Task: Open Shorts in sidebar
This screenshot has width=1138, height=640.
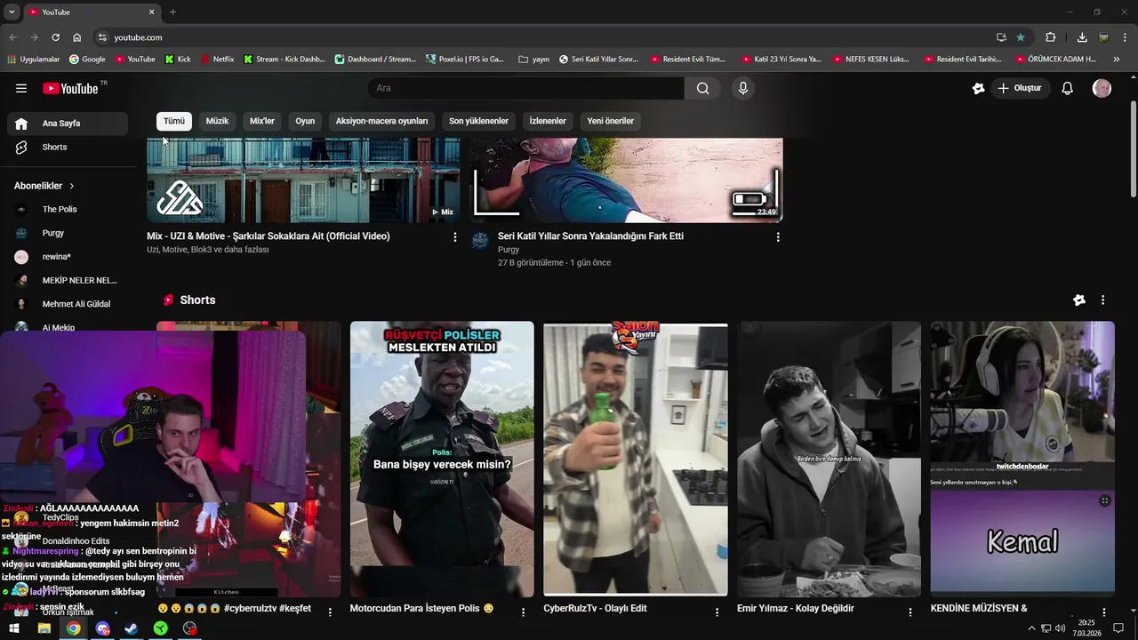Action: (x=68, y=147)
